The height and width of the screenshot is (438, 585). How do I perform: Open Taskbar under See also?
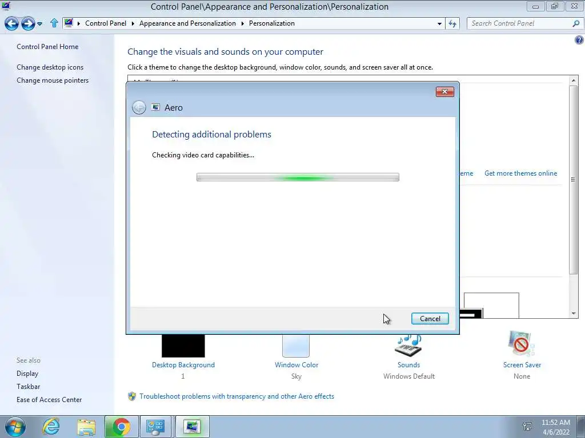pos(28,386)
